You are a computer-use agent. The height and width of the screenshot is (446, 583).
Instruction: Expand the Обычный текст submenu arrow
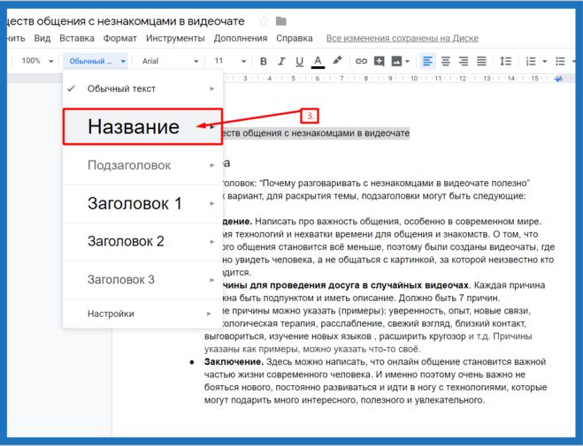(x=212, y=88)
